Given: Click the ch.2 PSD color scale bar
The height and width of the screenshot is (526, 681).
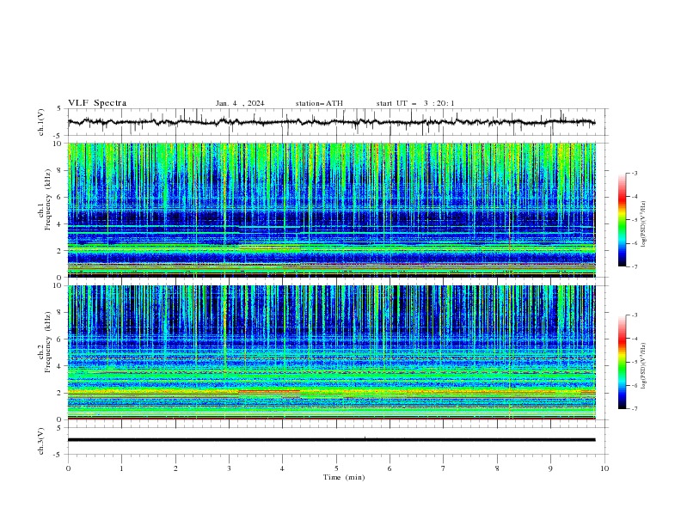Looking at the screenshot, I should point(622,362).
